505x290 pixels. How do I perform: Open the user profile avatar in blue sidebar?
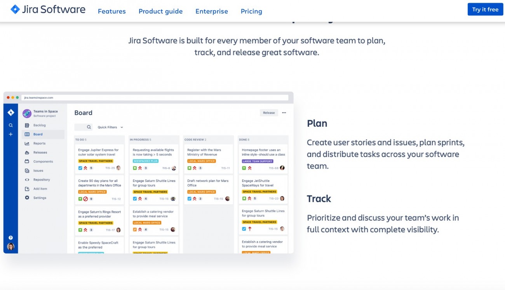click(11, 247)
